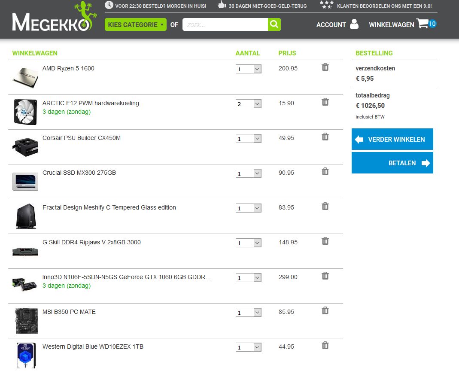
Task: Click the G.Skill RAM thumbnail image
Action: coord(25,251)
